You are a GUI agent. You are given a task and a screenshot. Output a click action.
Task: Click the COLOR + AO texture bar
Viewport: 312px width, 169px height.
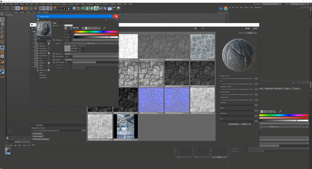click(91, 43)
